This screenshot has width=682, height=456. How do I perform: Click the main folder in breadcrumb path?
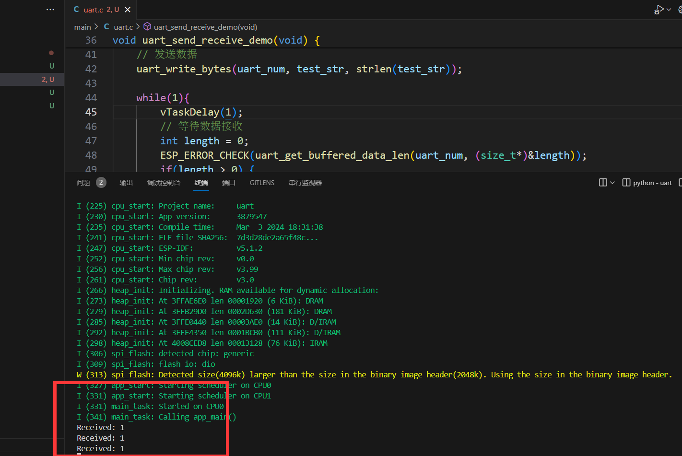tap(82, 27)
